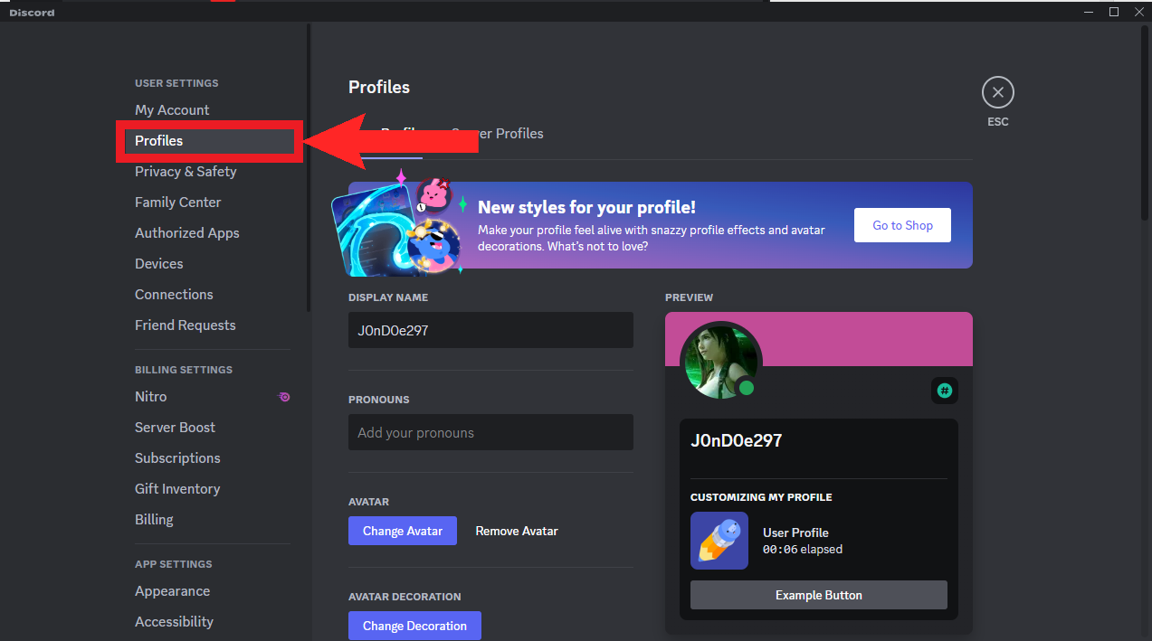Open Server Boost settings
Viewport: 1152px width, 641px height.
(x=175, y=428)
